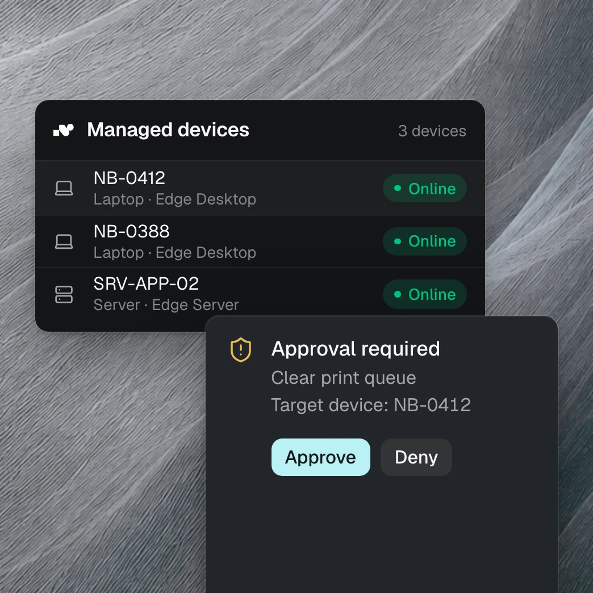Click the server icon for SRV-APP-02

pyautogui.click(x=64, y=294)
